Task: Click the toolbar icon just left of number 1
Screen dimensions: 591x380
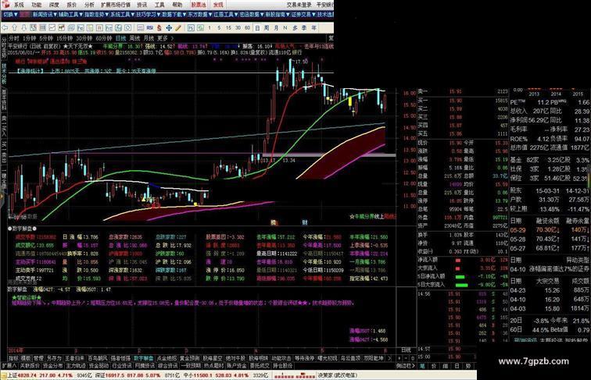Action: click(x=200, y=28)
